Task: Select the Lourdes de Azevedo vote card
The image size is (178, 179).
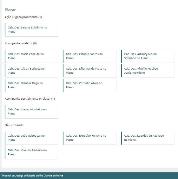Action: (148, 138)
